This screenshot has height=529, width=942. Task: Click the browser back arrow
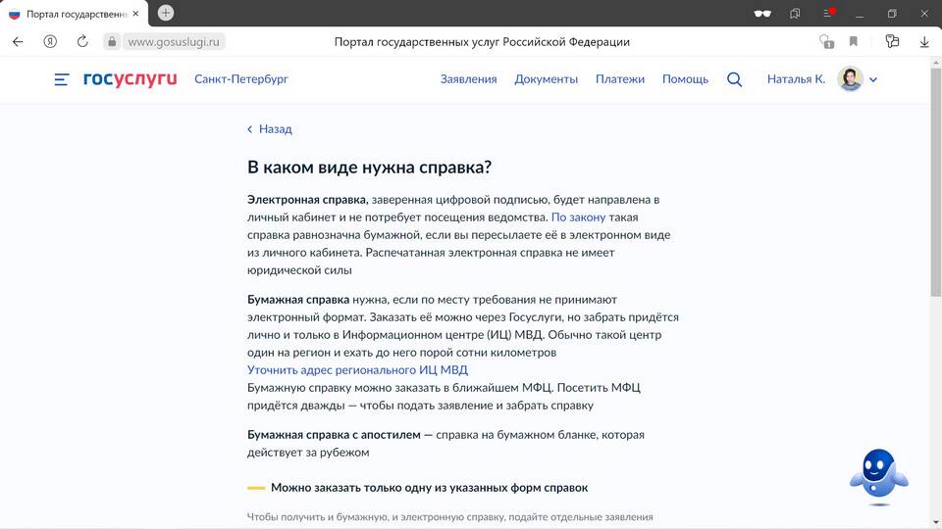18,42
